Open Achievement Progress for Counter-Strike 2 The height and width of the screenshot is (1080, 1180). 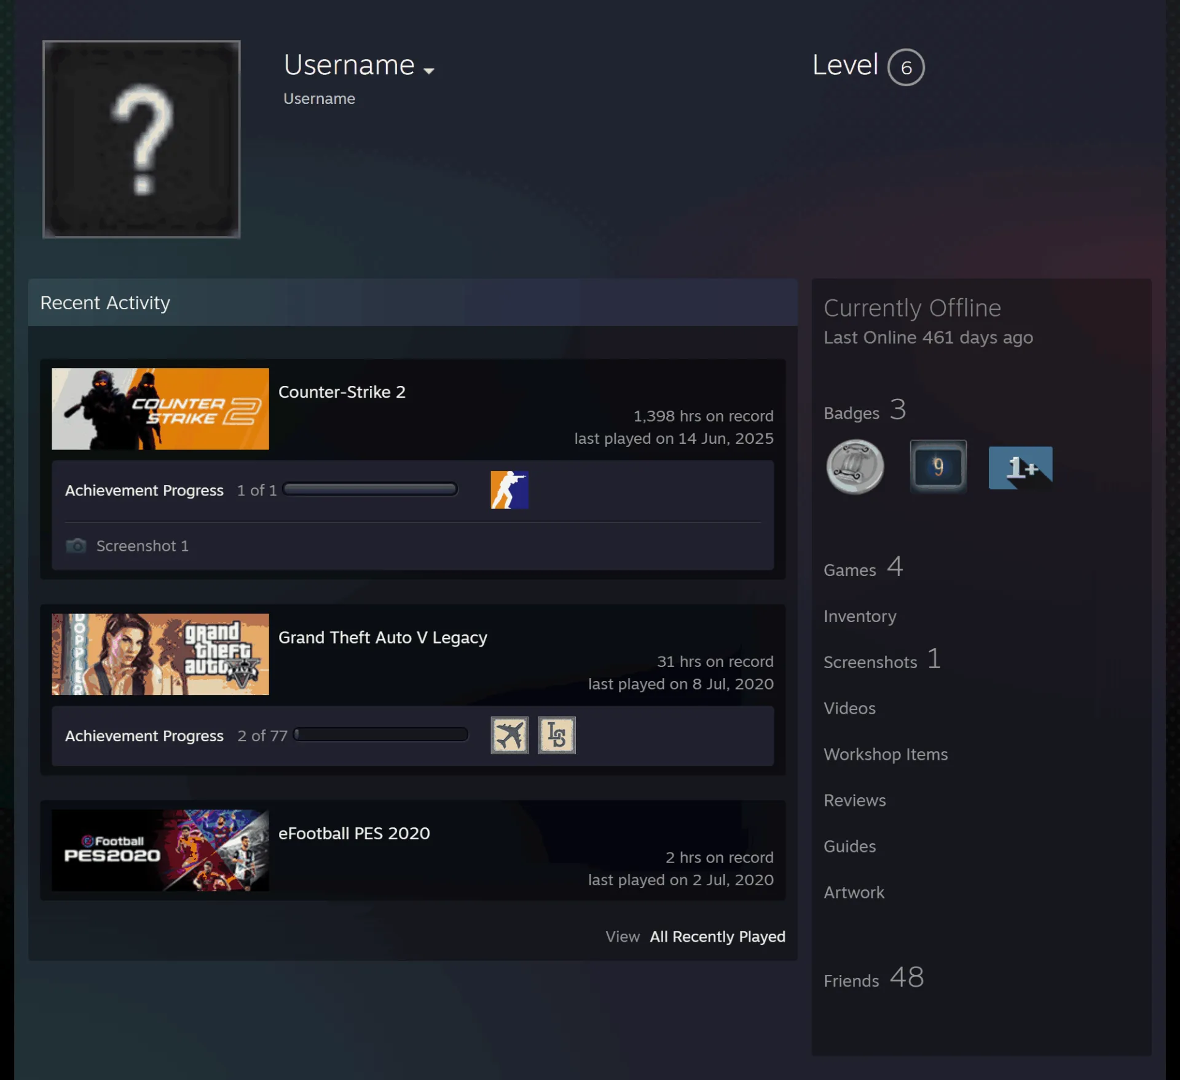[144, 491]
